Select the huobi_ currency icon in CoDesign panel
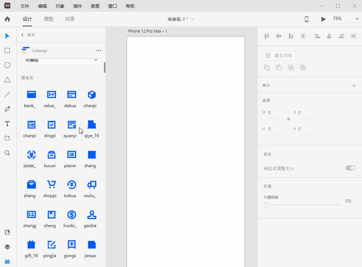The image size is (362, 267). 70,215
